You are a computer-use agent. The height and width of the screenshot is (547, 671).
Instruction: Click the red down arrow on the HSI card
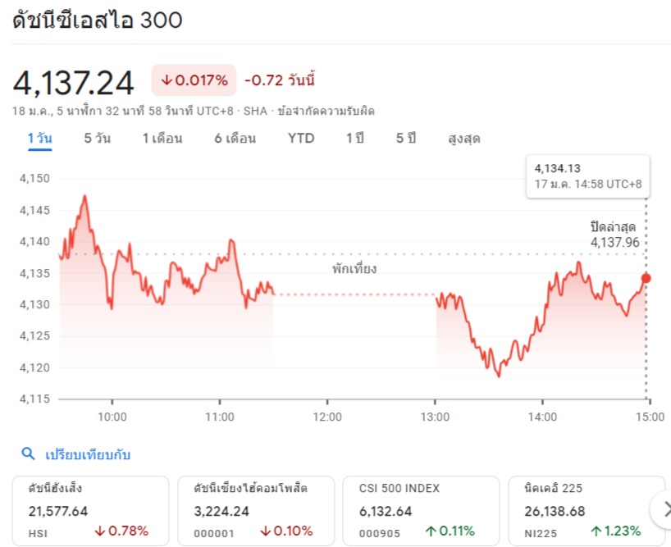click(x=100, y=531)
